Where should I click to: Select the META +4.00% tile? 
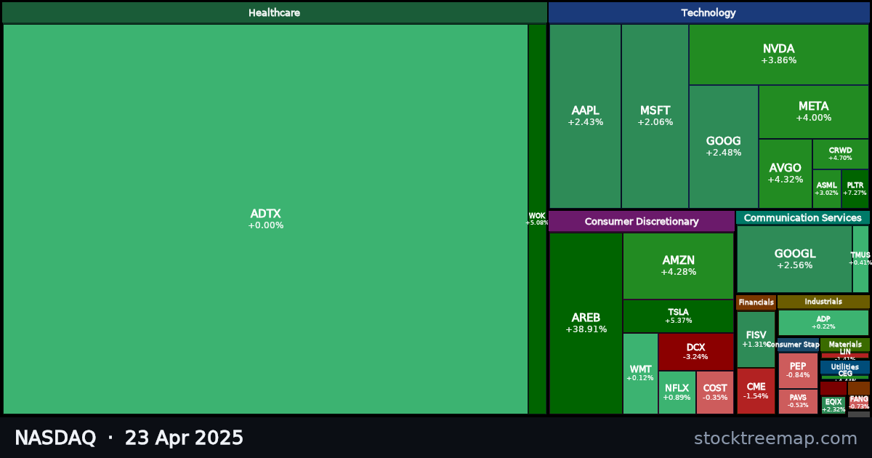814,112
